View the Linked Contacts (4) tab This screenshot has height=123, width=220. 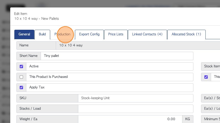click(147, 34)
